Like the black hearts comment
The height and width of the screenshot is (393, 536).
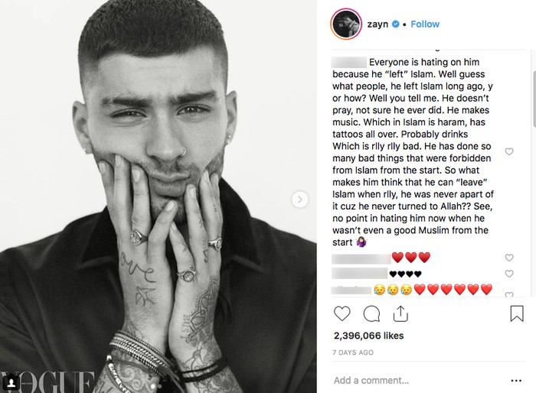click(509, 274)
